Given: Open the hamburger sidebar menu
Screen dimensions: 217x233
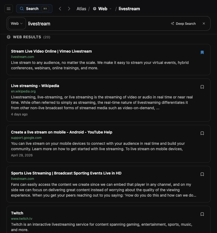Looking at the screenshot, I should [x=9, y=9].
